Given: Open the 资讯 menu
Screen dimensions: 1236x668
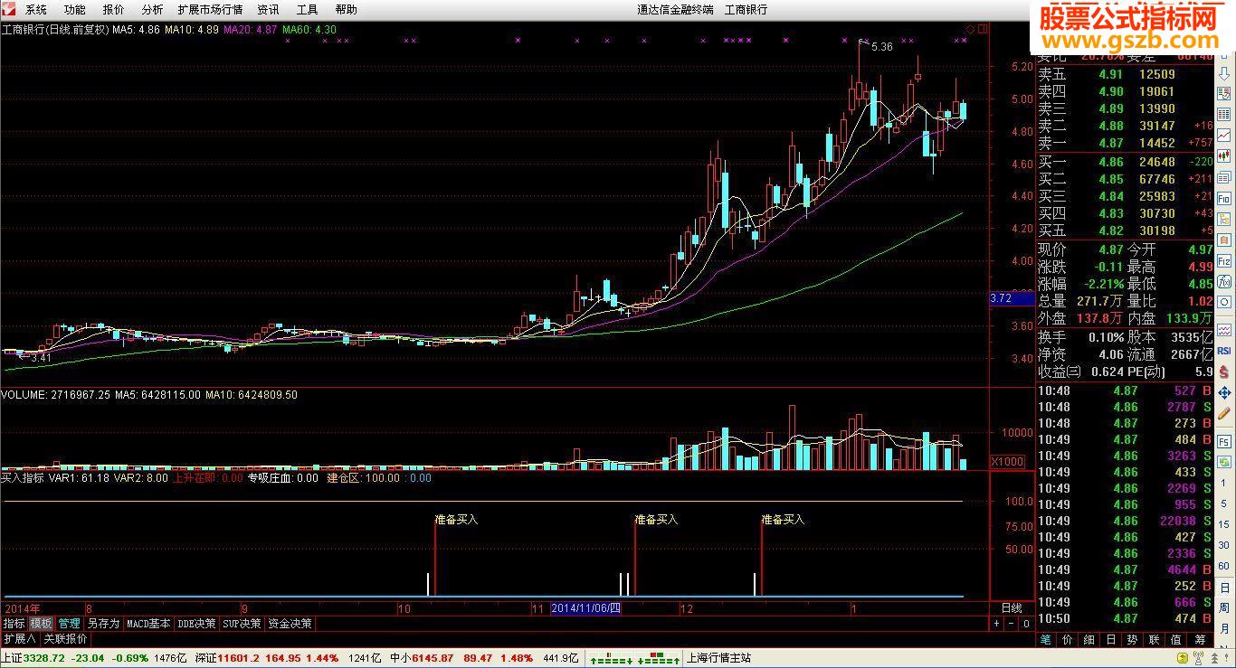Looking at the screenshot, I should point(268,10).
